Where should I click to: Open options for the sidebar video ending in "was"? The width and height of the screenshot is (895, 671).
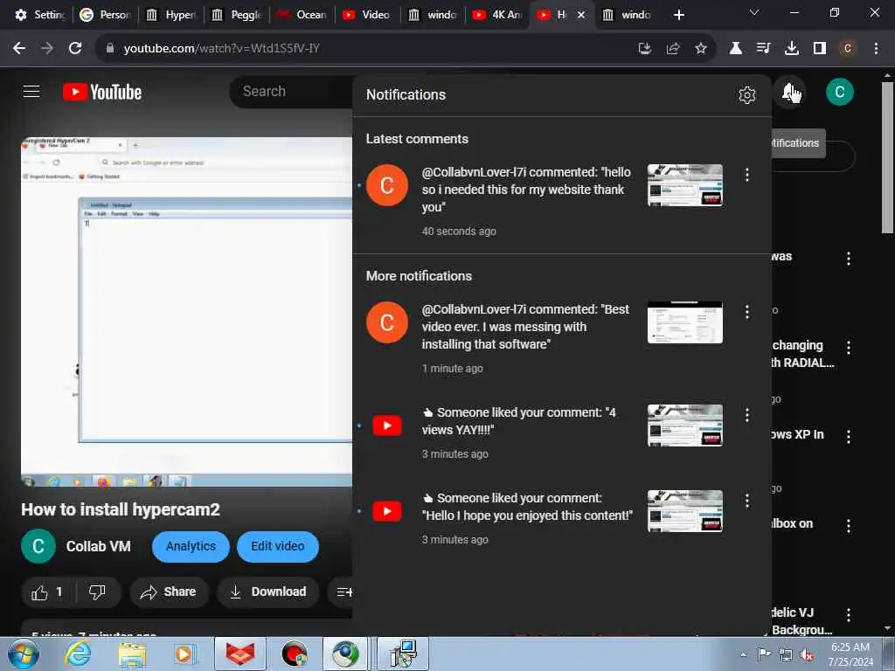click(x=849, y=259)
